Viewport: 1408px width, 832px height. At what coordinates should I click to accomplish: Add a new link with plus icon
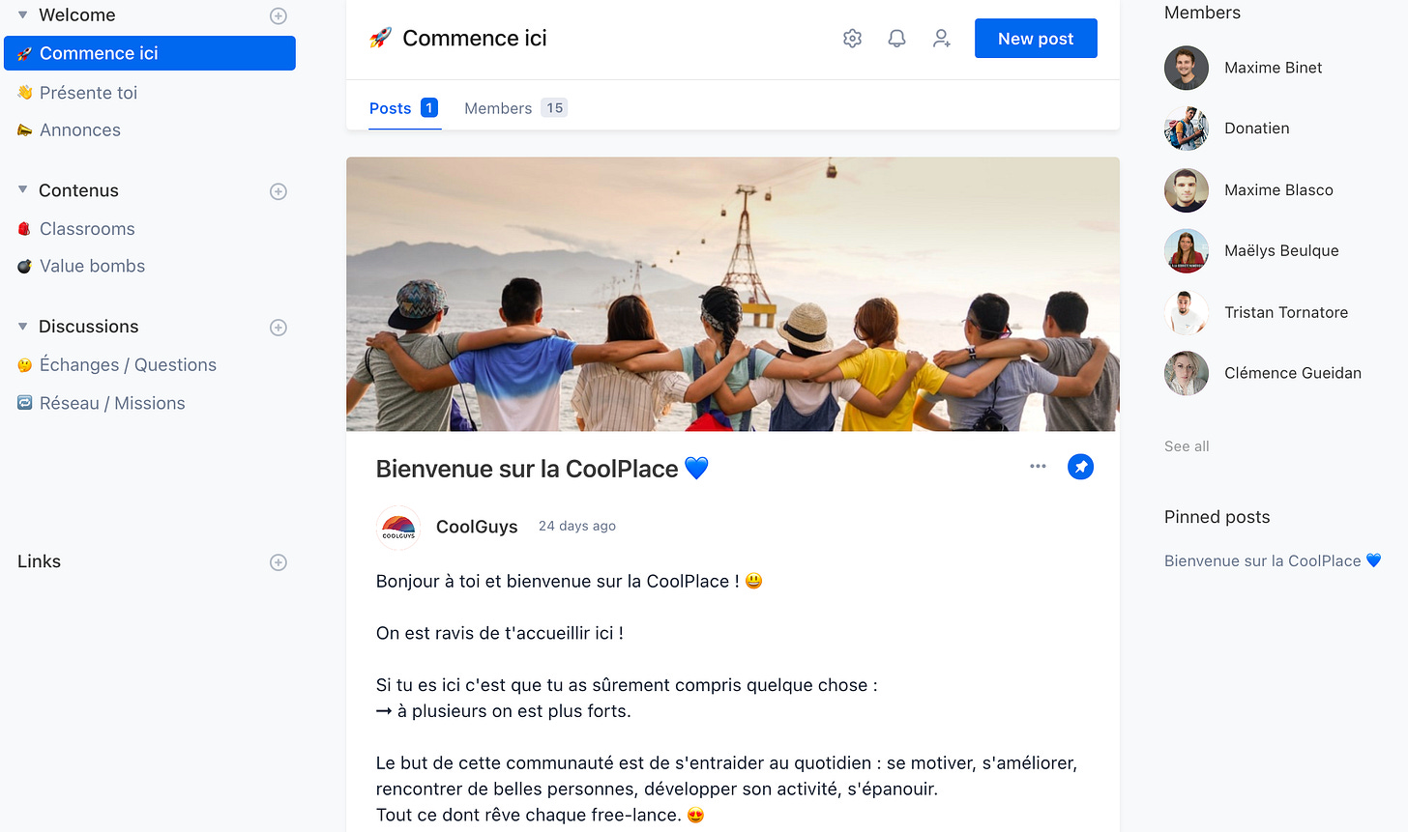click(x=279, y=562)
